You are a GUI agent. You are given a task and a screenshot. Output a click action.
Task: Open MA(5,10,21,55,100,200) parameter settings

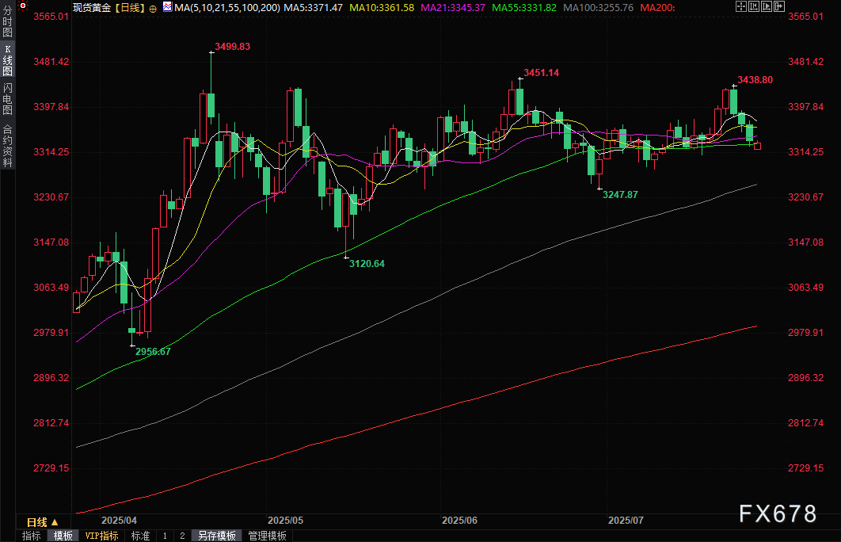pyautogui.click(x=226, y=7)
